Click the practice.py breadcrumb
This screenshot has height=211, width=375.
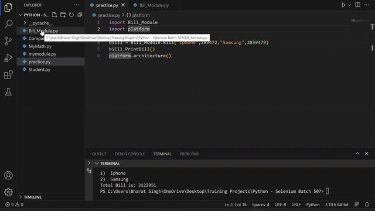pos(109,15)
